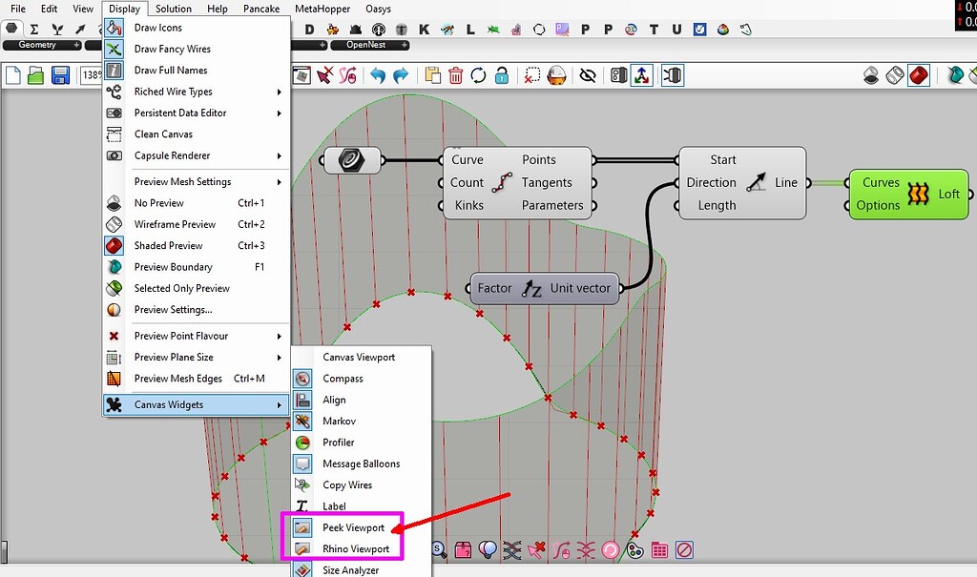Expand the Preview Mesh Settings submenu
The image size is (977, 577).
coord(180,181)
